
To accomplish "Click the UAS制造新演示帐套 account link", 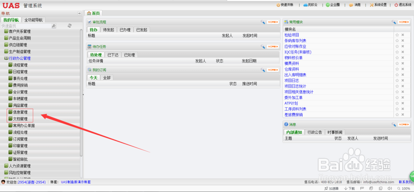I will 76,182.
